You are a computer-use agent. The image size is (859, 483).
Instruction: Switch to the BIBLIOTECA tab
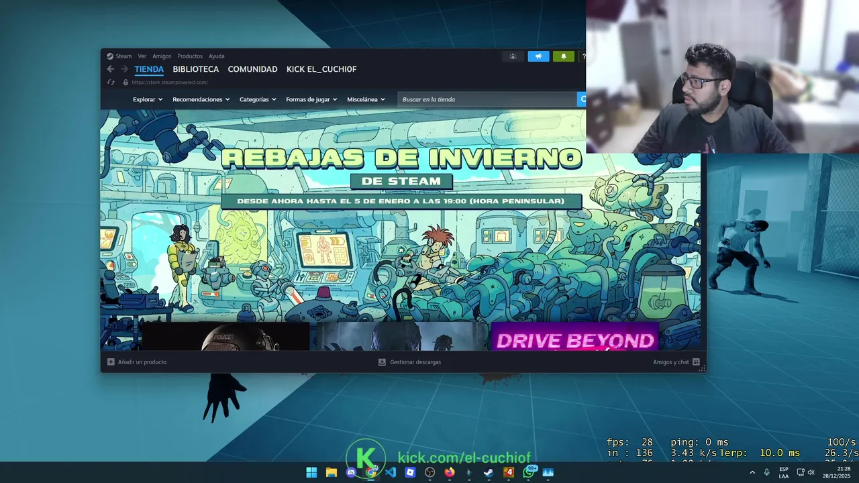(196, 69)
